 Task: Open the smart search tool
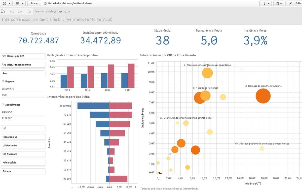(3, 11)
